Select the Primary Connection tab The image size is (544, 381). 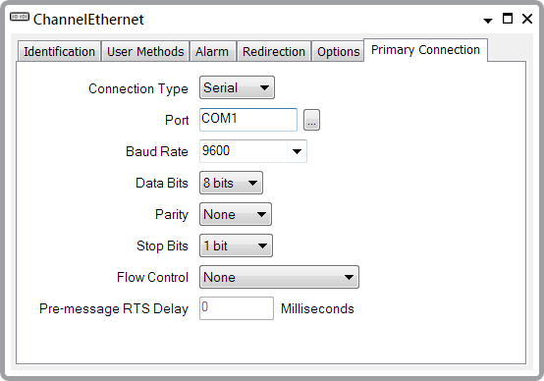tap(425, 50)
